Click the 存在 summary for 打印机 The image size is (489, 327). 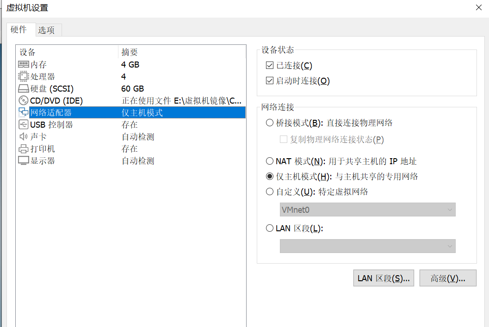[x=130, y=148]
